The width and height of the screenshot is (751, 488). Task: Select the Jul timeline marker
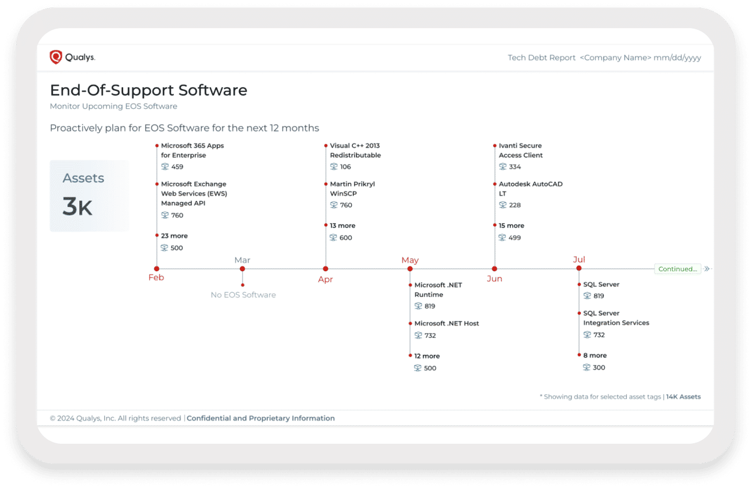[x=579, y=268]
